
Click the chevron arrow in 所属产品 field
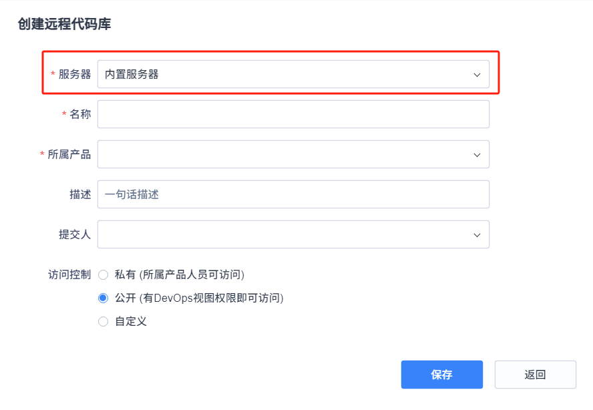477,155
